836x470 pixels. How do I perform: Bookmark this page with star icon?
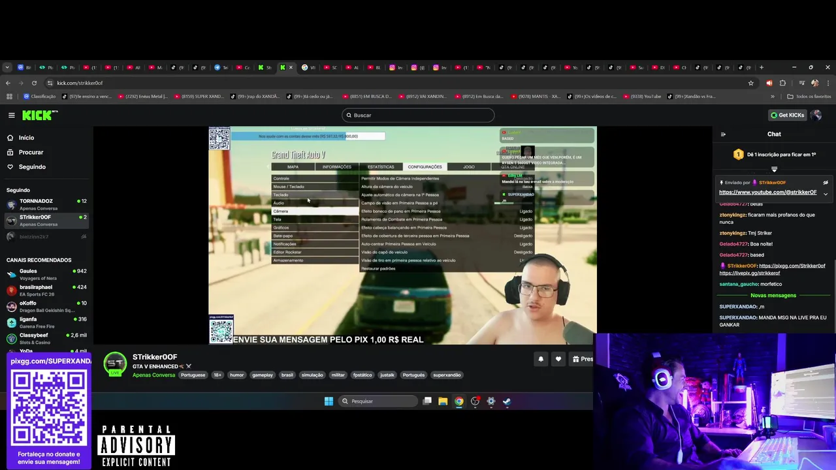pos(751,83)
